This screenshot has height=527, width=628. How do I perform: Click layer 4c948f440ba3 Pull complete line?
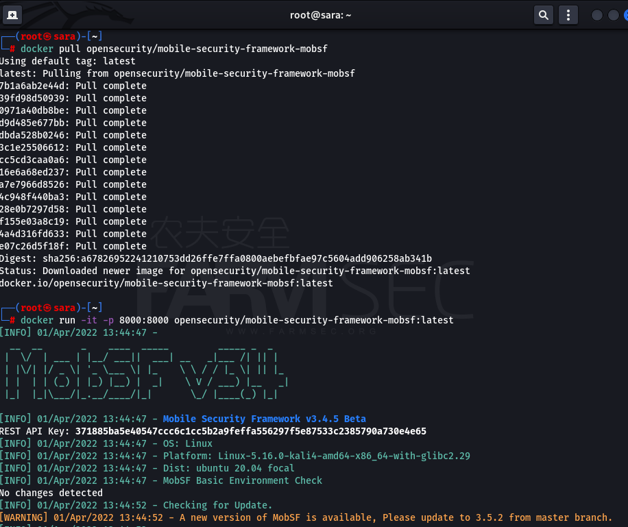73,197
